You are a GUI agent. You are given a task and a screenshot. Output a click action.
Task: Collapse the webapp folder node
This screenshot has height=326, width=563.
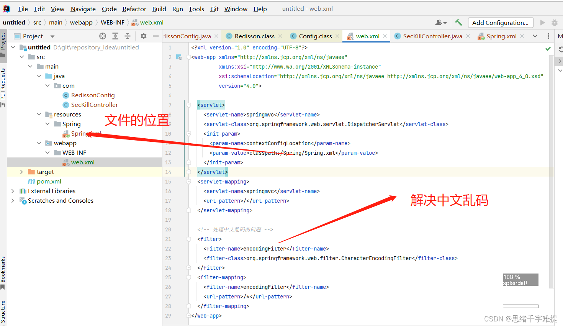[x=39, y=143]
